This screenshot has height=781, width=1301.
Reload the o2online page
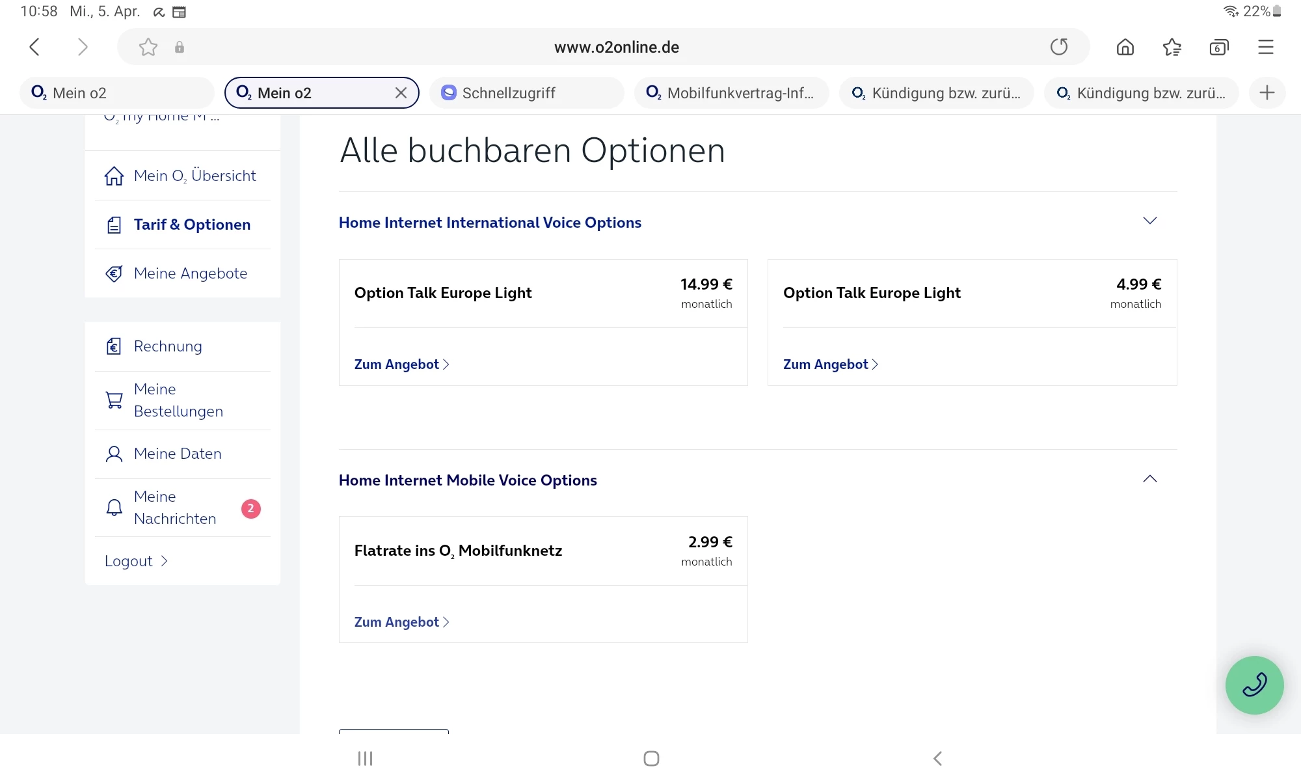1058,47
